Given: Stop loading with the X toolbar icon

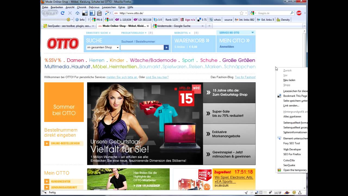Looking at the screenshot, I should click(70, 13).
